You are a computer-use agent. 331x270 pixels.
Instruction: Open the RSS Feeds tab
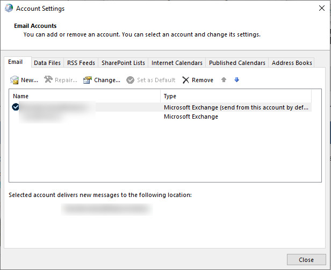click(81, 63)
